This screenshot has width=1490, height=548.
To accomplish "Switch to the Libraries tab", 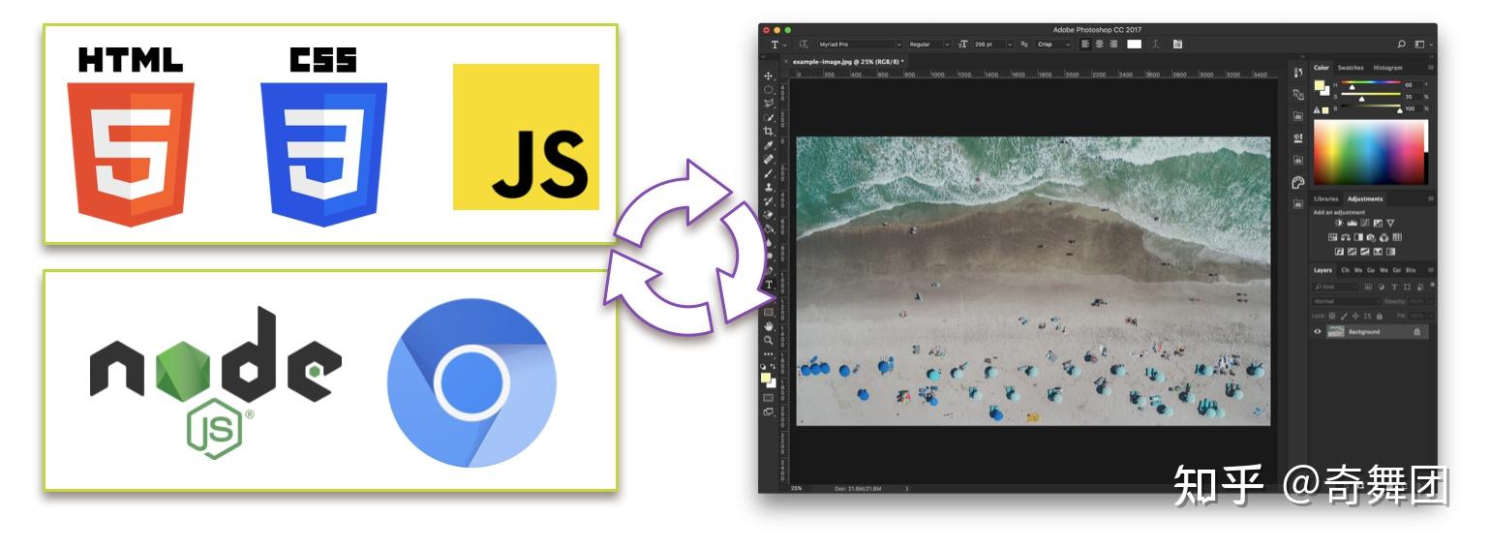I will pyautogui.click(x=1326, y=198).
